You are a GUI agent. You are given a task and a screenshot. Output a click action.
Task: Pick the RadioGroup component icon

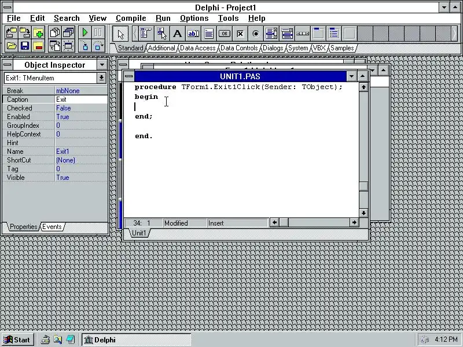334,34
